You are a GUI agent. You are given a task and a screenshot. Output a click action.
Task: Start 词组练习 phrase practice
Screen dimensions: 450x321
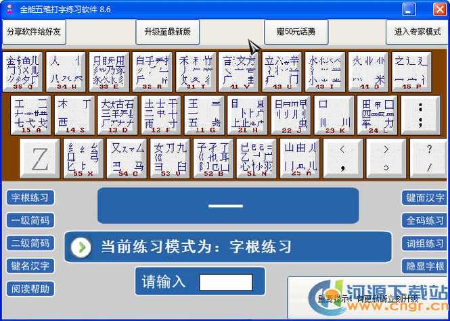[424, 243]
